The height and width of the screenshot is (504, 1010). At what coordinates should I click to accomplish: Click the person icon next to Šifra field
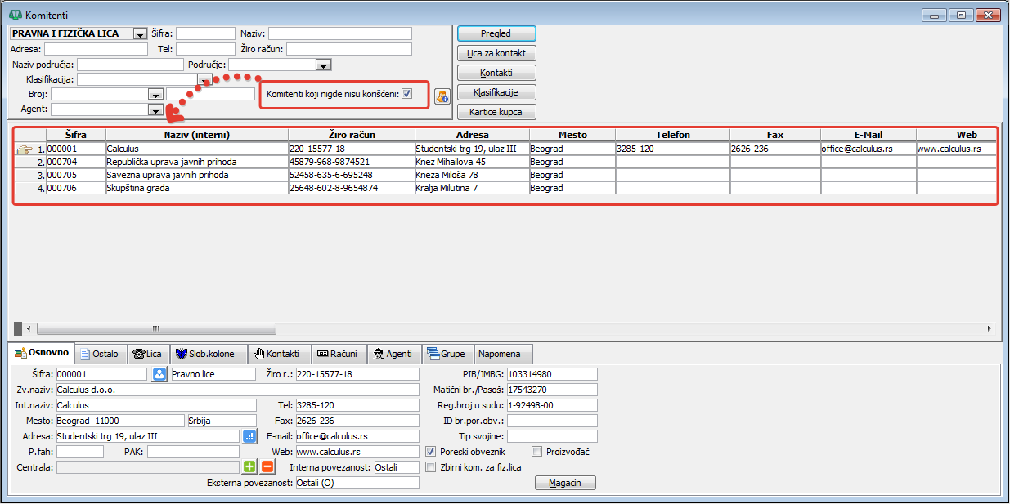pos(160,374)
